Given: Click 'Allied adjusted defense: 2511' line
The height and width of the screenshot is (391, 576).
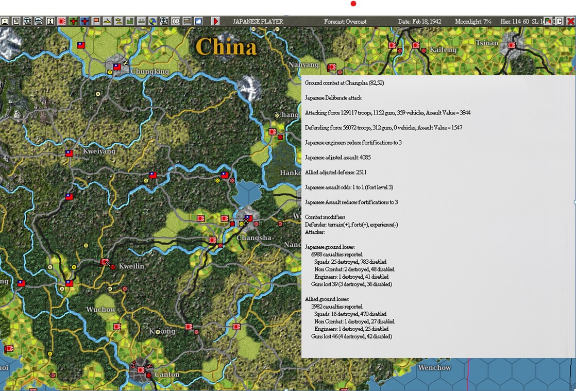Looking at the screenshot, I should point(335,172).
